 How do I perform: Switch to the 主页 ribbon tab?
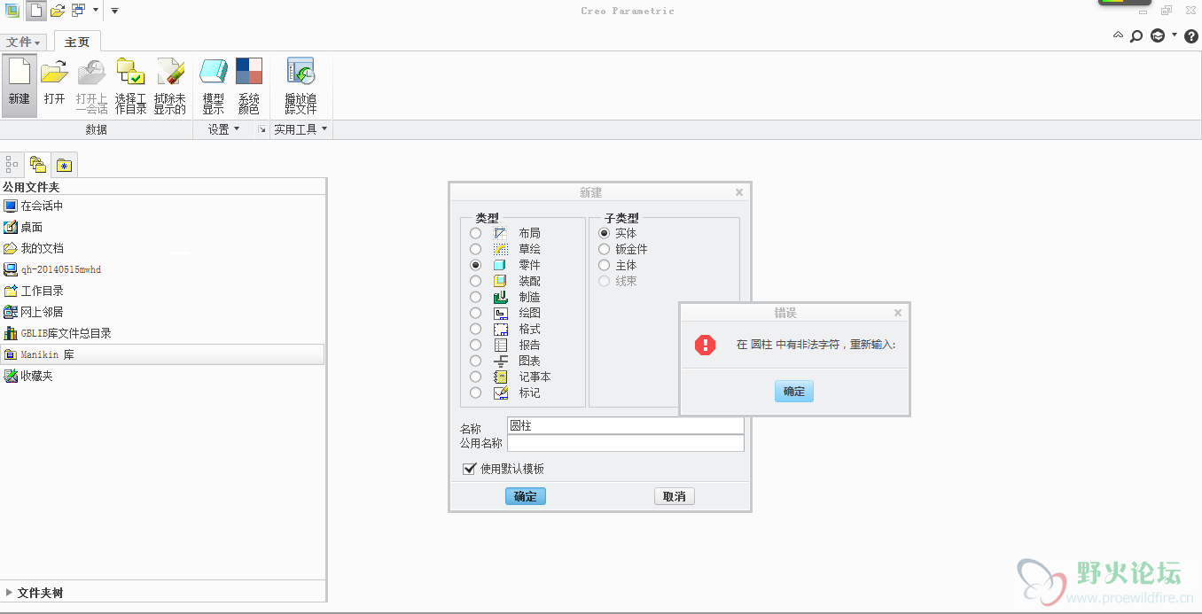coord(77,42)
